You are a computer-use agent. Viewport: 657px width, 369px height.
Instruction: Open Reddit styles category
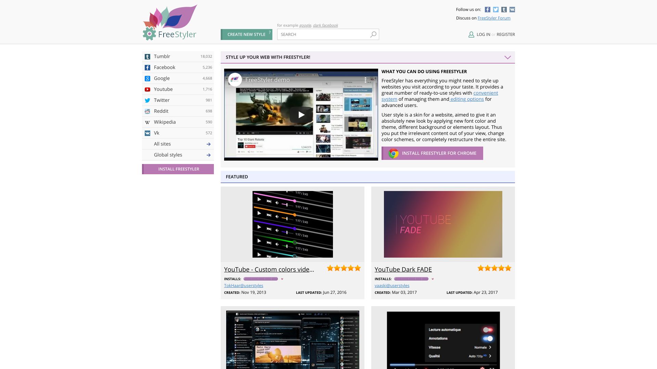pos(178,111)
